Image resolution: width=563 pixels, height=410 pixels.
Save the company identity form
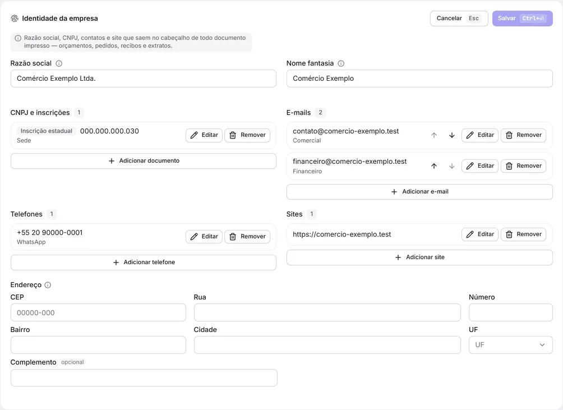click(x=523, y=19)
